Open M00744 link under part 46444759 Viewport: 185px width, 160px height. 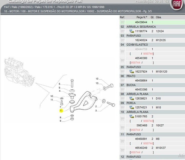tap(148, 54)
